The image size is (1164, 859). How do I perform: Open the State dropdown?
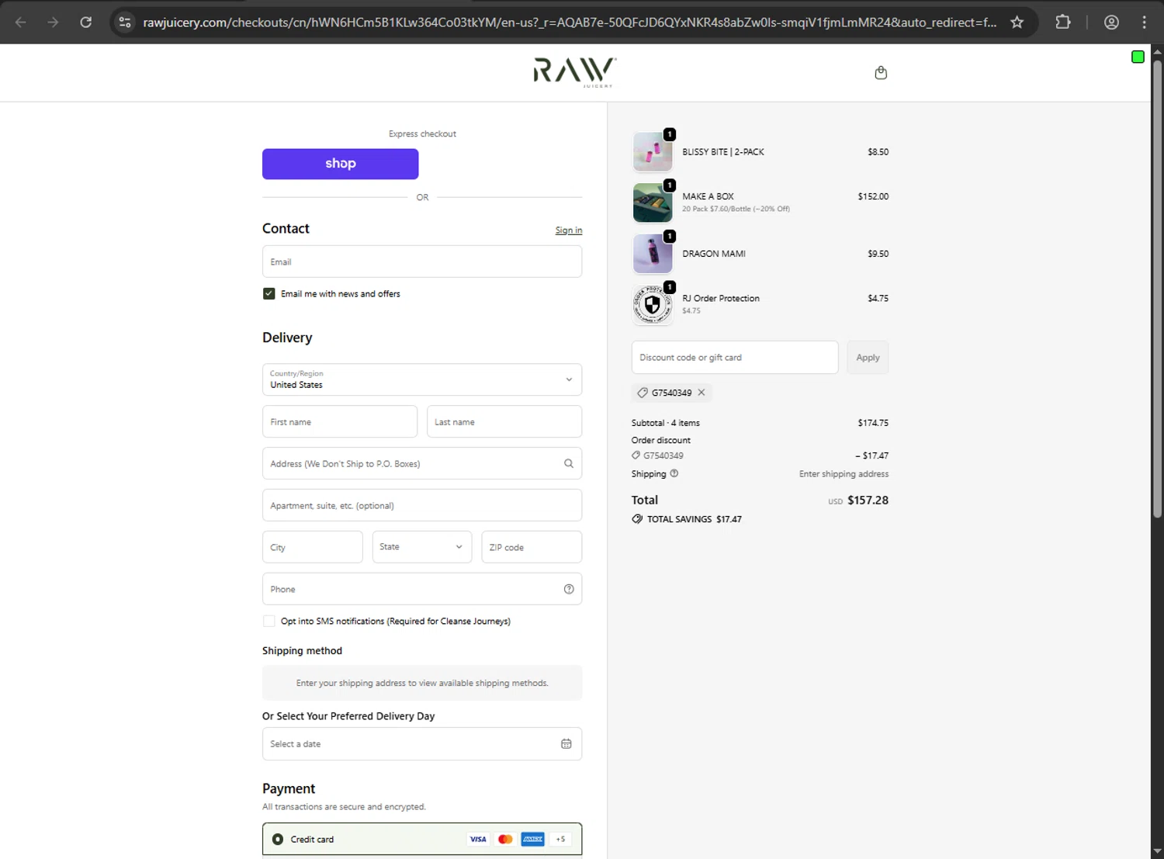422,547
